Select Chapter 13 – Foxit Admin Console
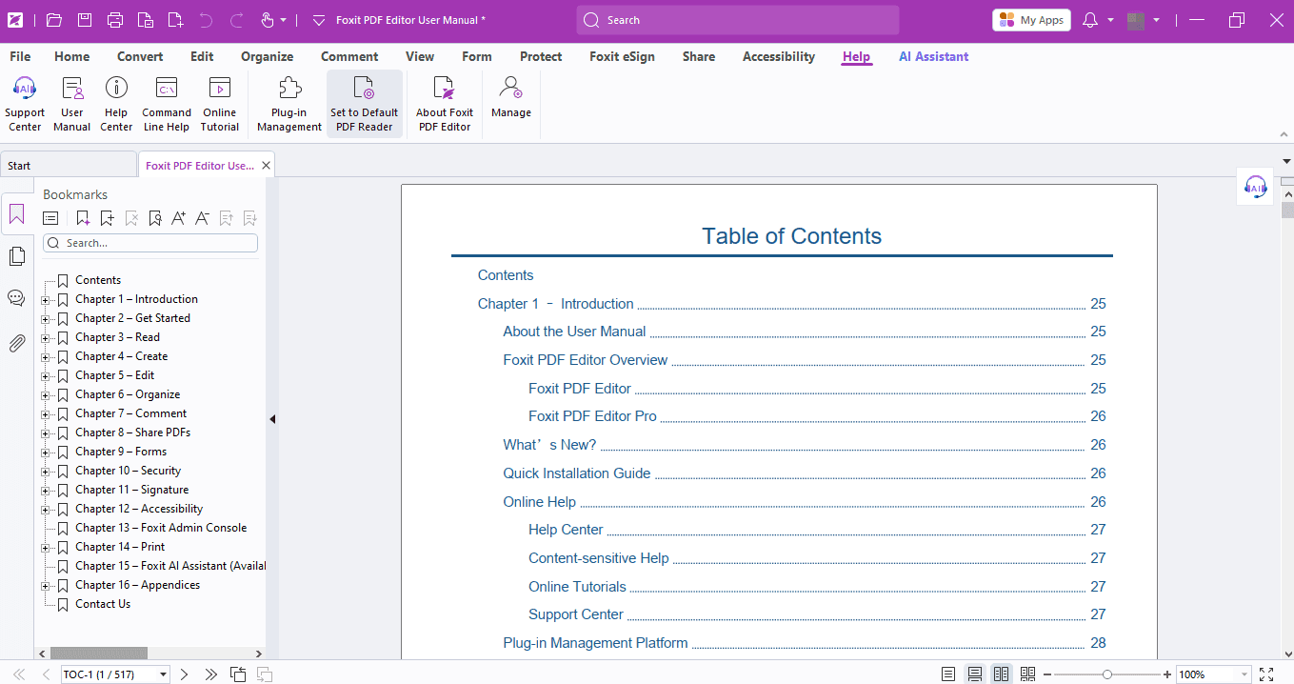 [161, 528]
